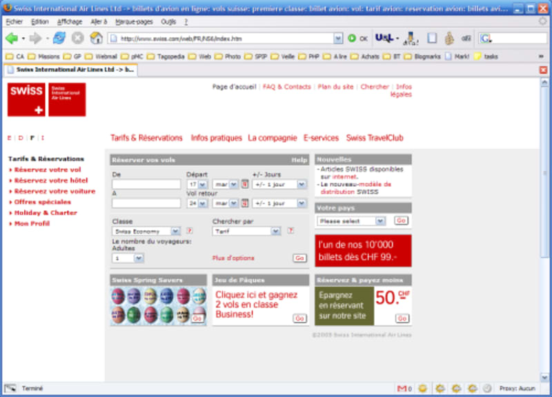Go back with the green arrow
This screenshot has height=397, width=552.
(12, 38)
